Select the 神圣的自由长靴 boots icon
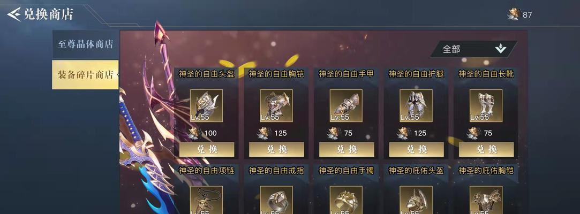Viewport: 580px width, 214px height. coord(486,106)
